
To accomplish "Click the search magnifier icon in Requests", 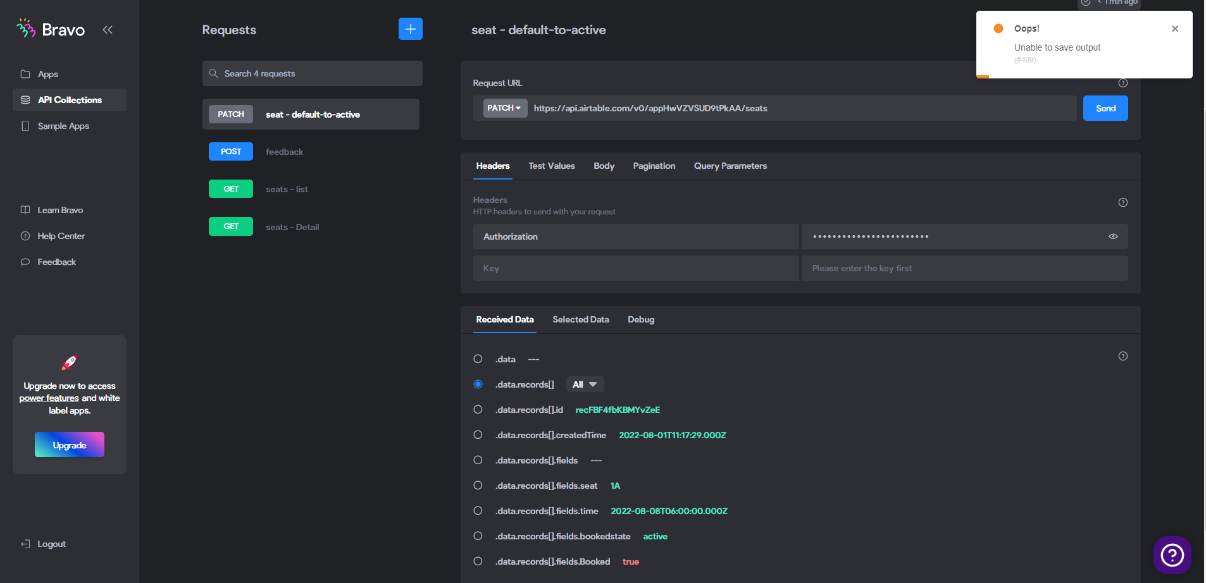I will pyautogui.click(x=214, y=73).
